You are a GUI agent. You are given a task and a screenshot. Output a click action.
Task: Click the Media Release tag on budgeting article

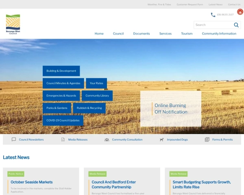(179, 174)
